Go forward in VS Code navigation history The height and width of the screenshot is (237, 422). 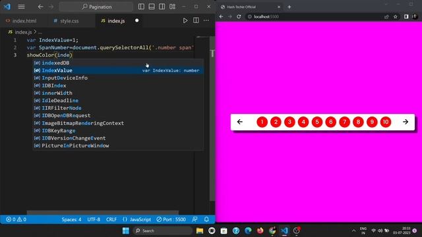click(x=51, y=7)
